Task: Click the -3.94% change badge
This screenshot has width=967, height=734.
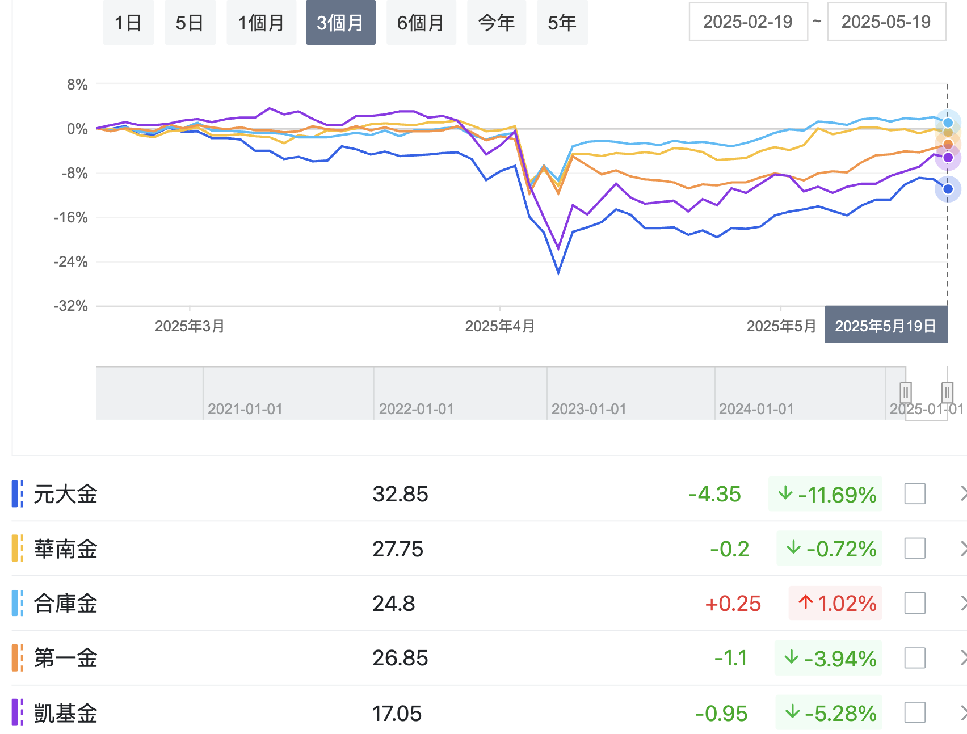Action: click(x=828, y=658)
